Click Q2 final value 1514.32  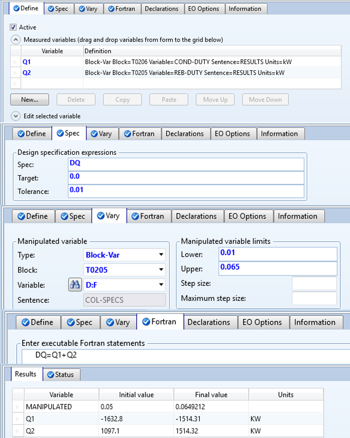211,431
